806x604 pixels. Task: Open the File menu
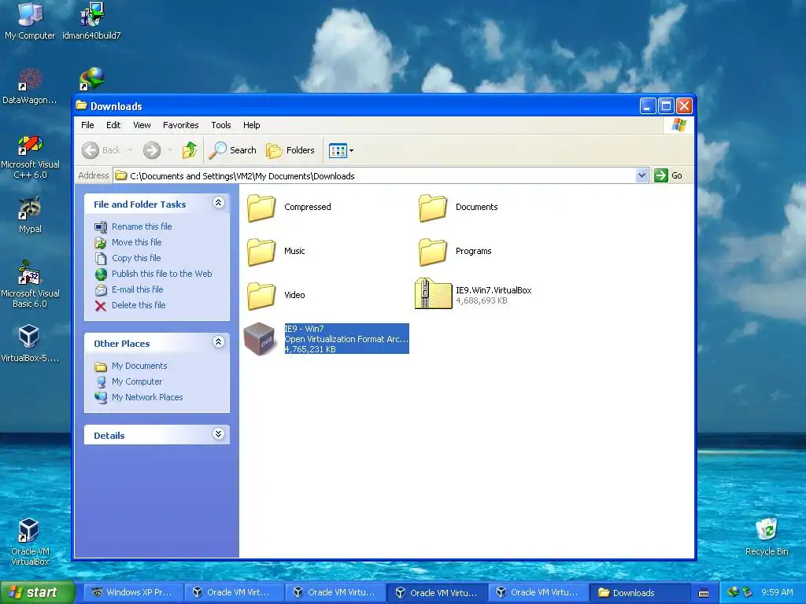point(87,125)
